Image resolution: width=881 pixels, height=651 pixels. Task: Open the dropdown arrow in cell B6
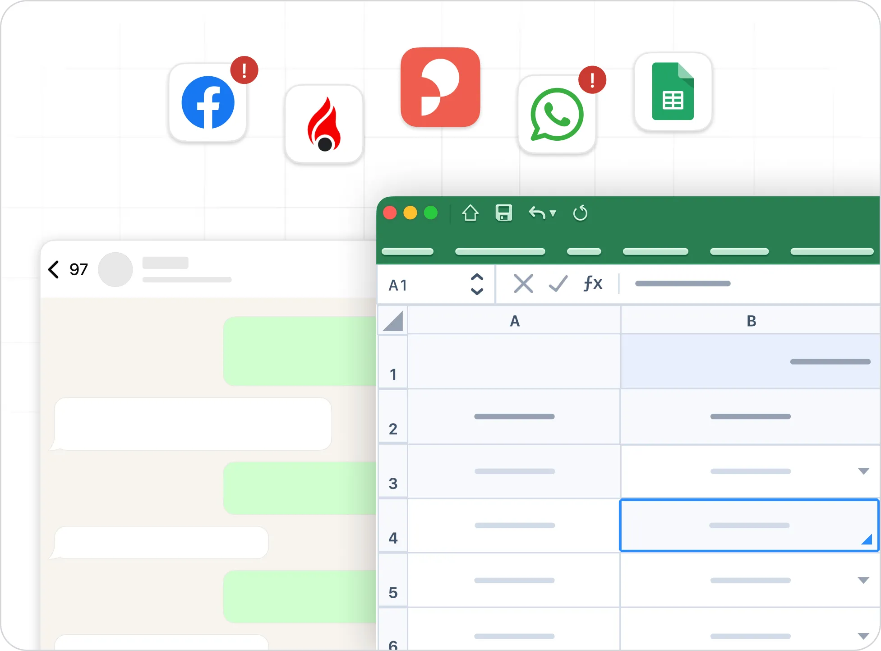pyautogui.click(x=863, y=636)
